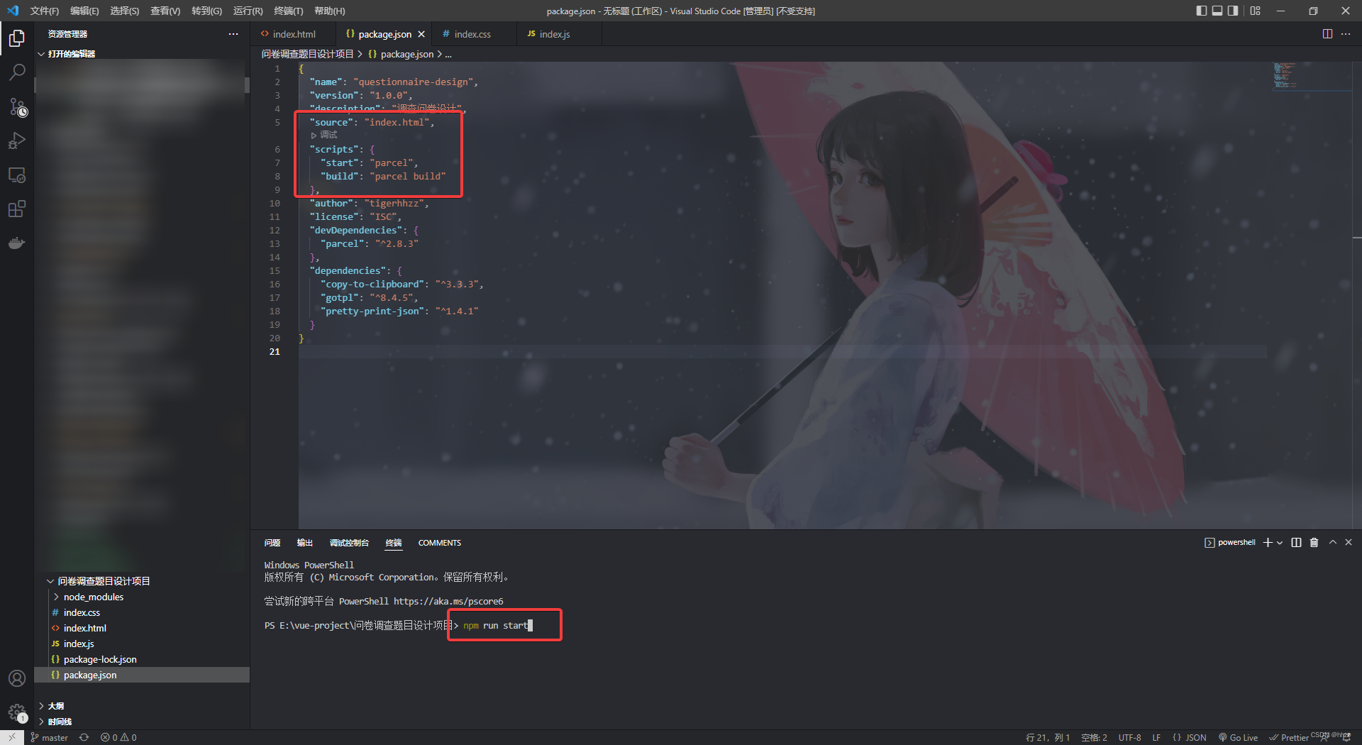Open the notifications bell icon
Image resolution: width=1362 pixels, height=745 pixels.
pos(1346,738)
